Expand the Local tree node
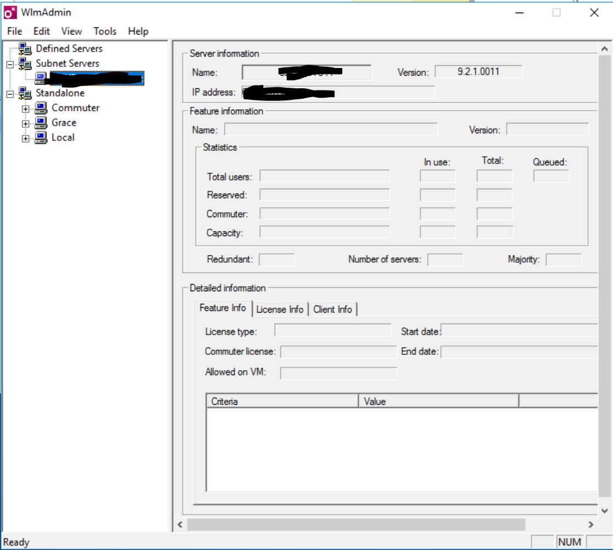 point(25,138)
